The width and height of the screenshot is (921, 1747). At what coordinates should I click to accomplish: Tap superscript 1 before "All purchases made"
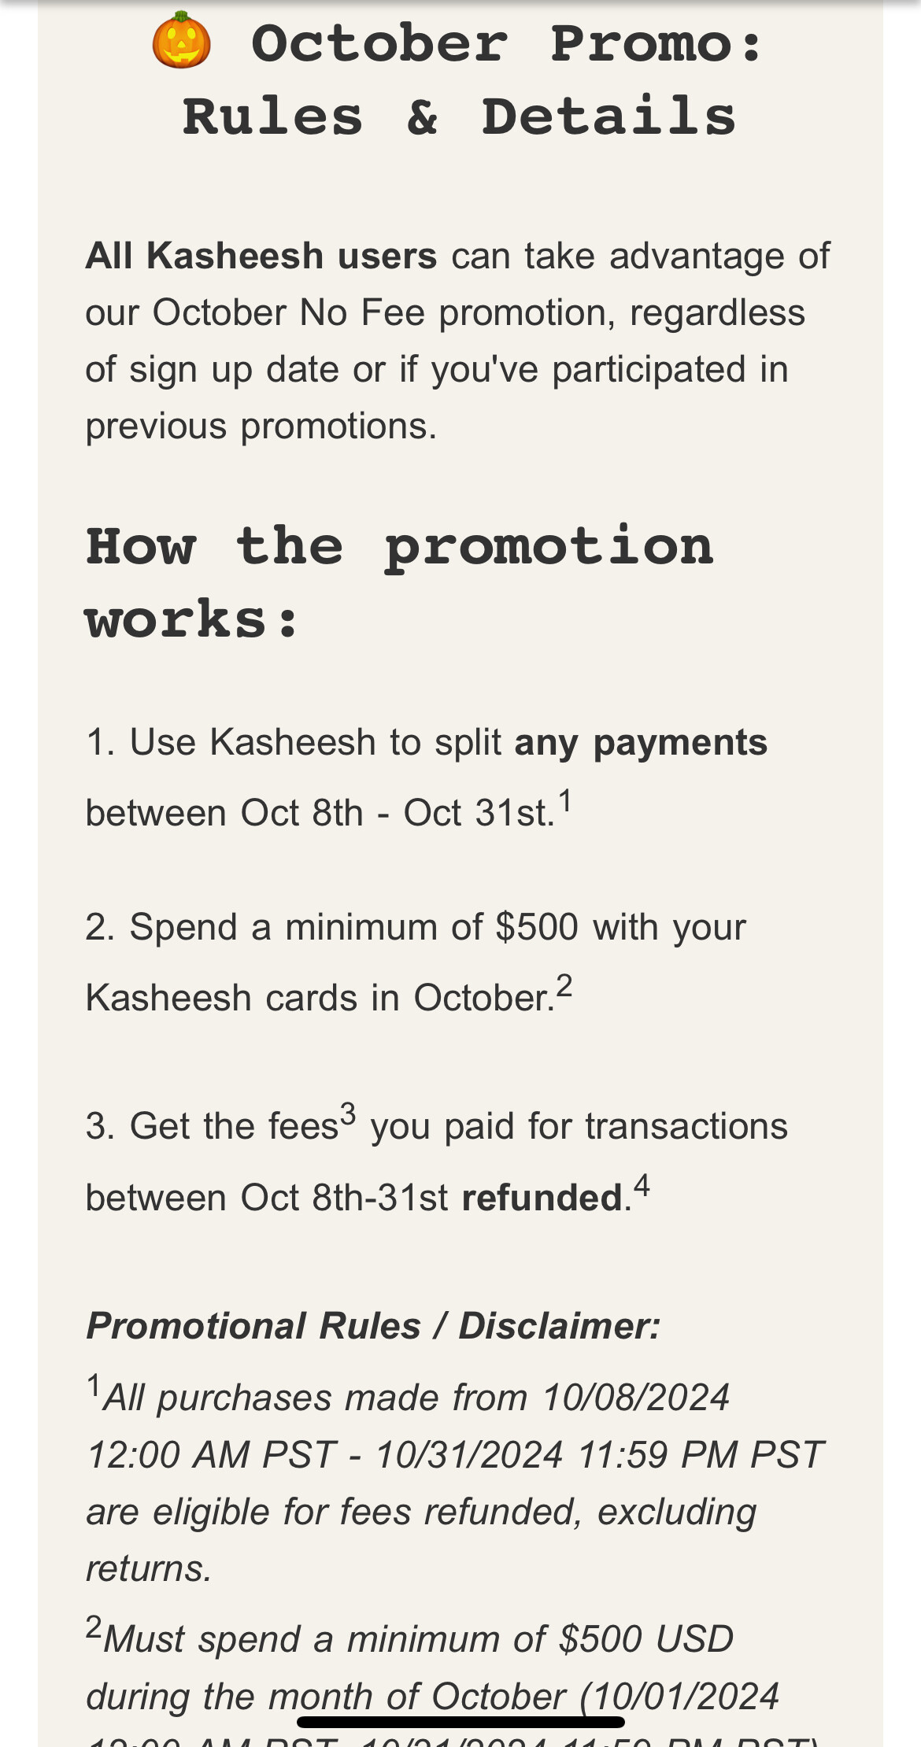tap(94, 1386)
